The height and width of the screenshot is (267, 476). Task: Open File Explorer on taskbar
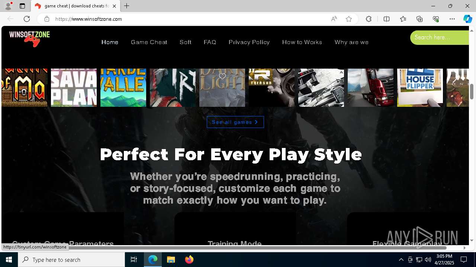click(x=171, y=260)
